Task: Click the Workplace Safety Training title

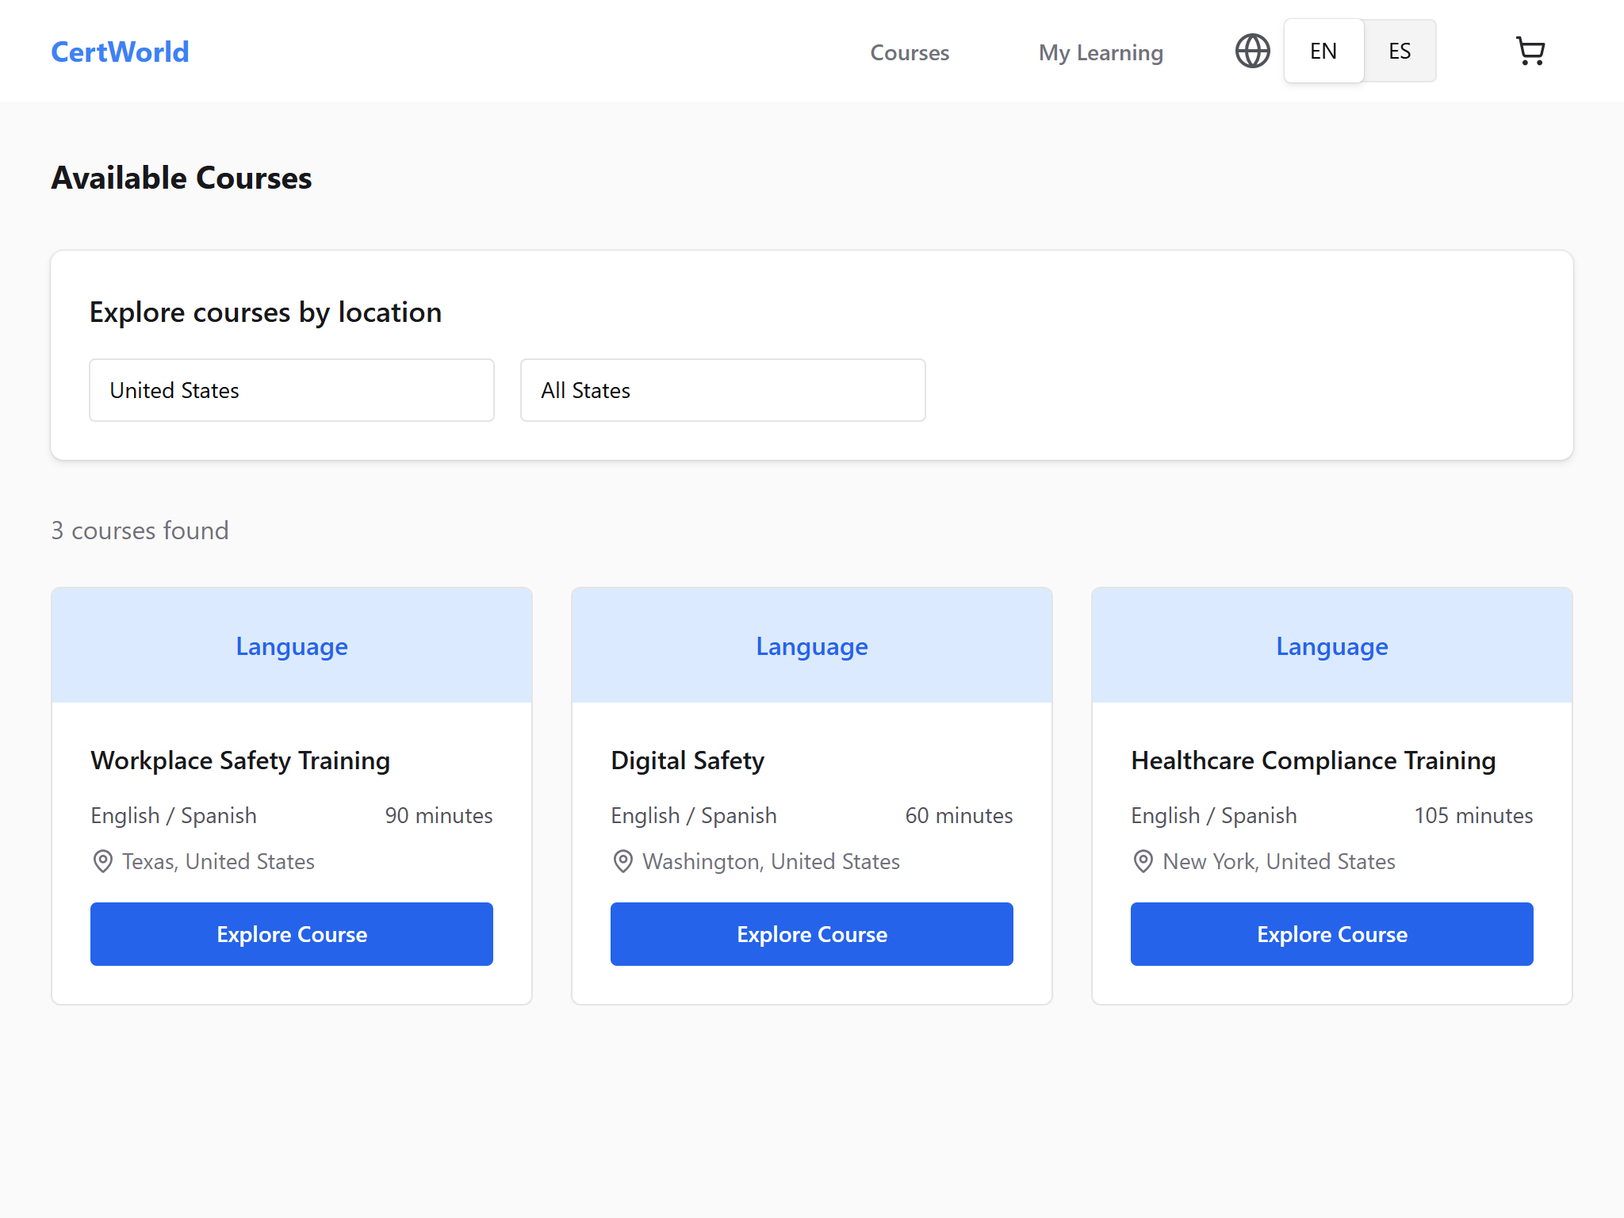Action: pos(240,760)
